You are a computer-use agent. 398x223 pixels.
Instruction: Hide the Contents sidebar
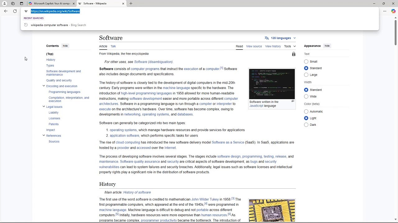(x=65, y=46)
